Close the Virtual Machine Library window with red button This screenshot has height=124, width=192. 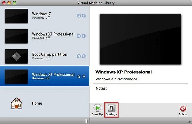click(4, 3)
